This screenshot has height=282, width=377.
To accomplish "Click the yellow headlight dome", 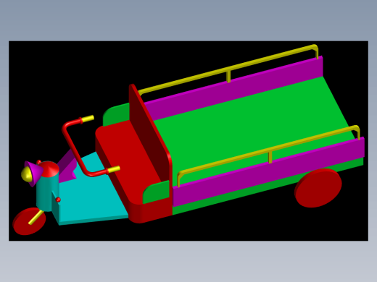I will click(x=26, y=174).
